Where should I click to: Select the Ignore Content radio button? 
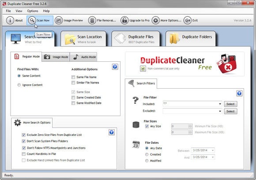[19, 85]
